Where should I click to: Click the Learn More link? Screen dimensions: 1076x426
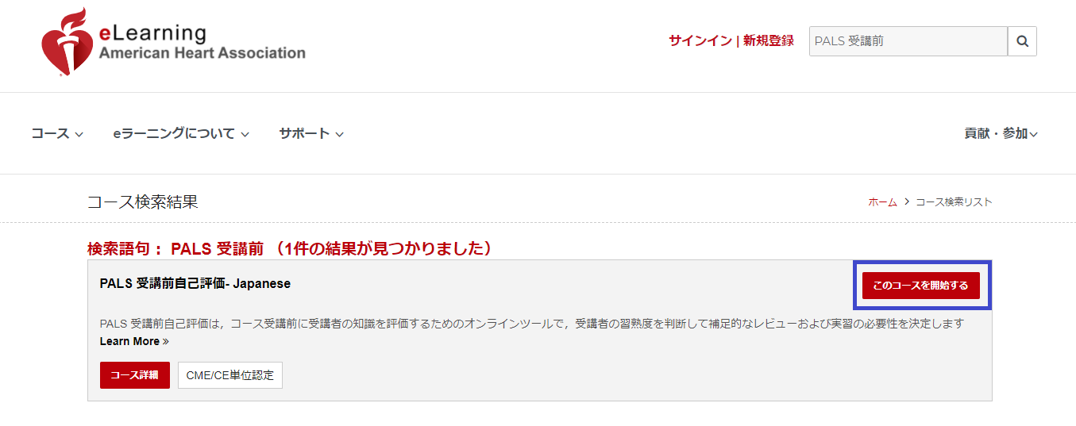[x=129, y=341]
